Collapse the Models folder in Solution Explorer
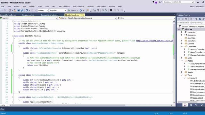The height and width of the screenshot is (115, 205). pos(182,61)
